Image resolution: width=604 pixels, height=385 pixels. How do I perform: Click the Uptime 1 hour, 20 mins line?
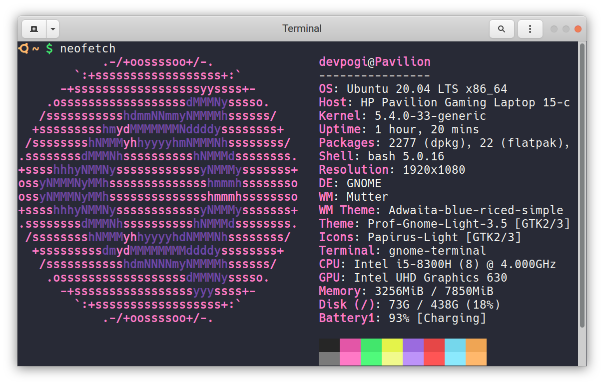(399, 129)
